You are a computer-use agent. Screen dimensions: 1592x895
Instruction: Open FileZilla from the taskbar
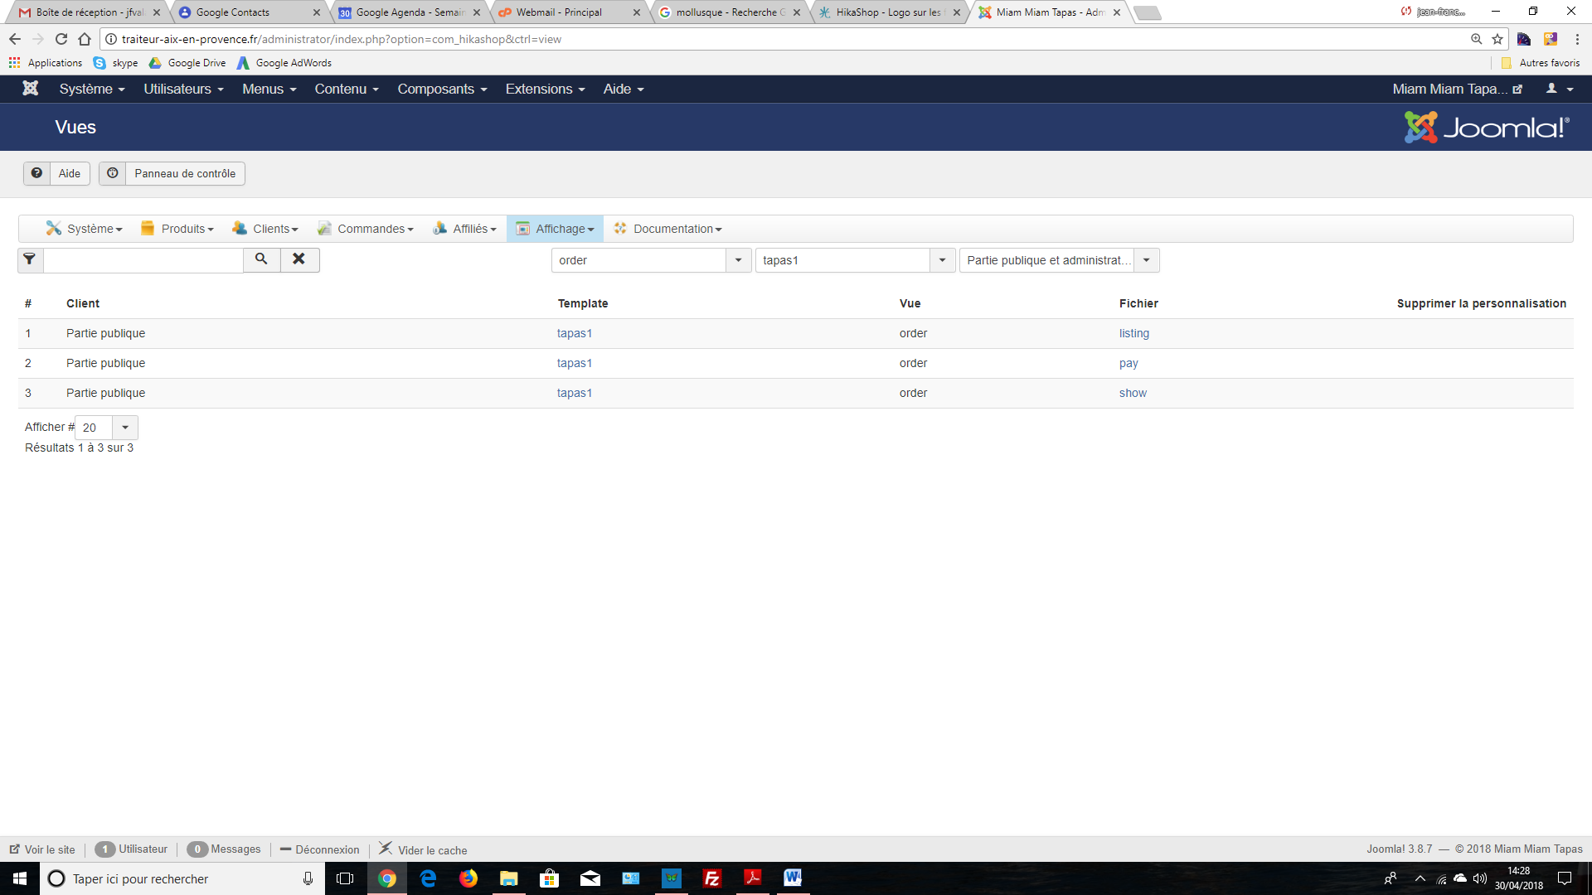[x=711, y=878]
